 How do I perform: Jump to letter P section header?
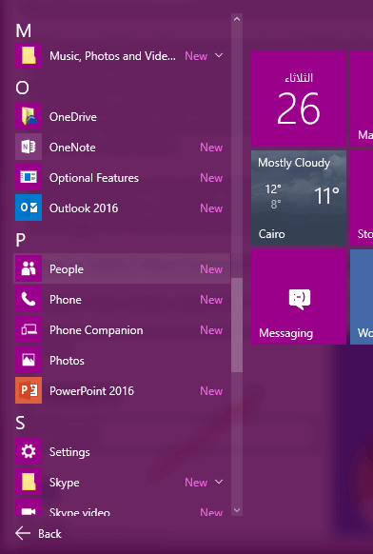21,240
